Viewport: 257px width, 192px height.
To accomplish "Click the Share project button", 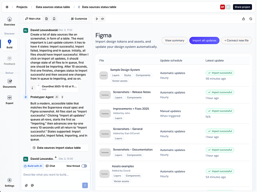I will coord(242,7).
